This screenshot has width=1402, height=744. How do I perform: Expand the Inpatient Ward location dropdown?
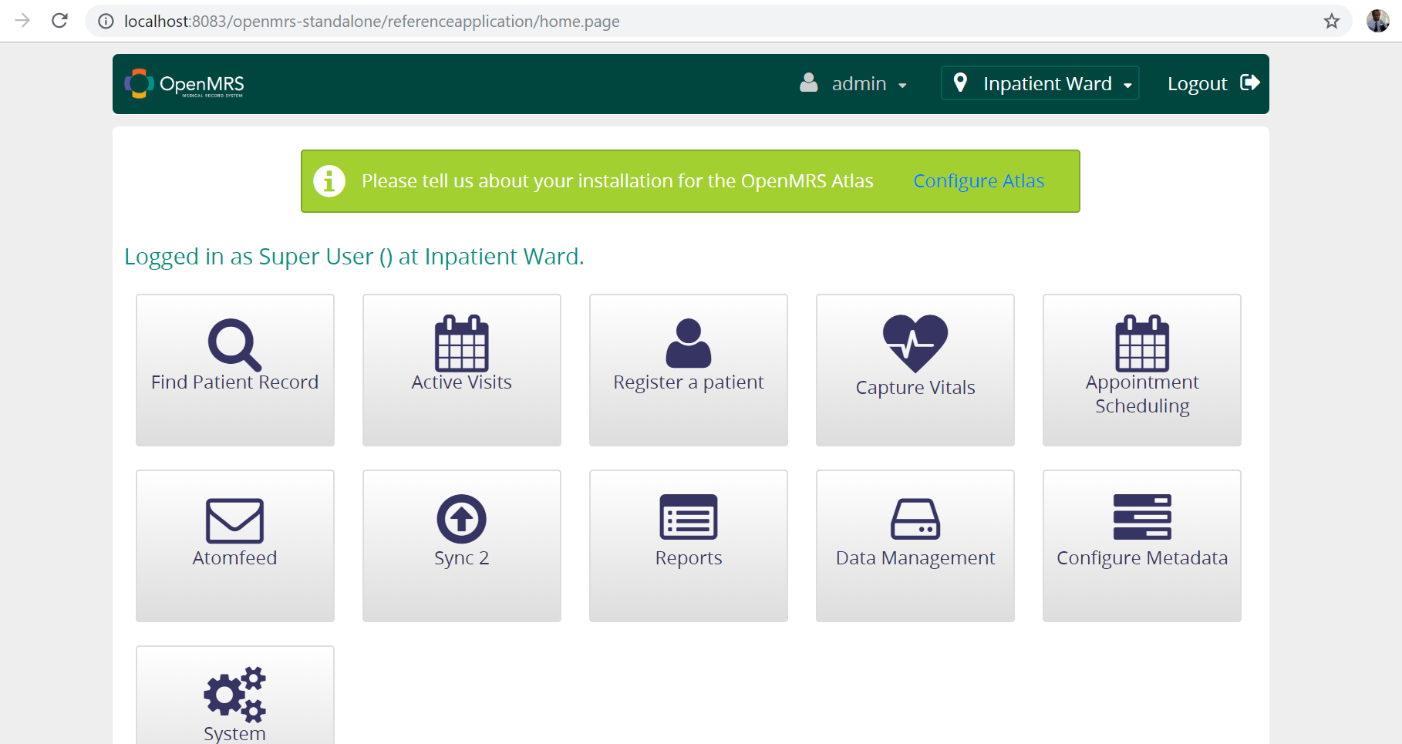(x=1040, y=83)
